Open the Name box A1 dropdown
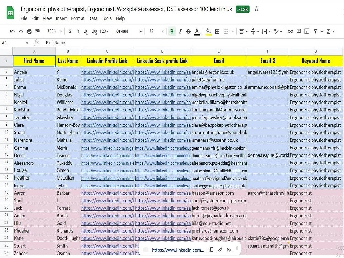 click(27, 43)
